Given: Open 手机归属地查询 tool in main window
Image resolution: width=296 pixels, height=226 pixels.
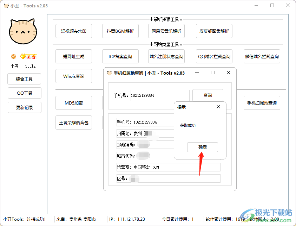Looking at the screenshot, I should click(262, 103).
